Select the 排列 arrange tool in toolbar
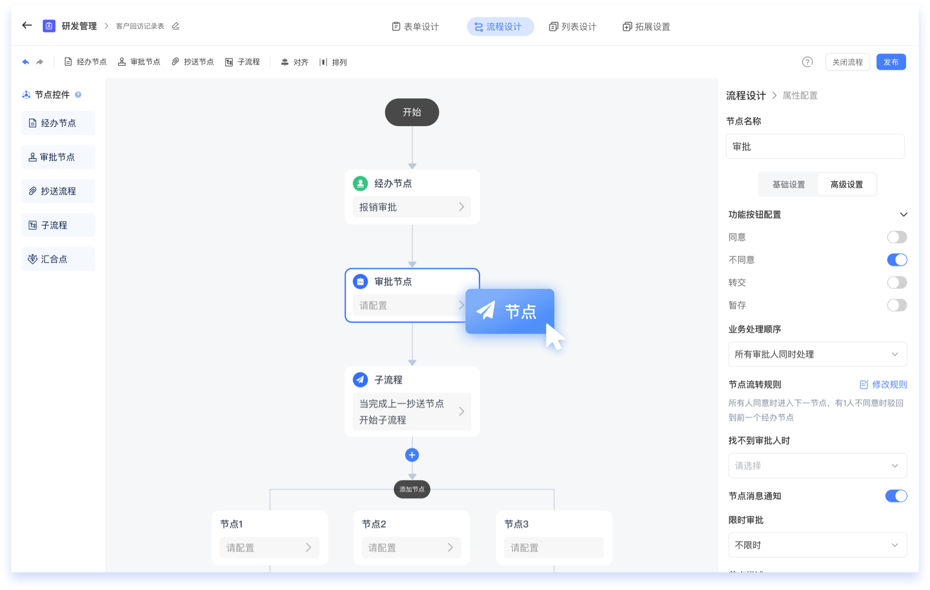The height and width of the screenshot is (590, 930). coord(333,62)
